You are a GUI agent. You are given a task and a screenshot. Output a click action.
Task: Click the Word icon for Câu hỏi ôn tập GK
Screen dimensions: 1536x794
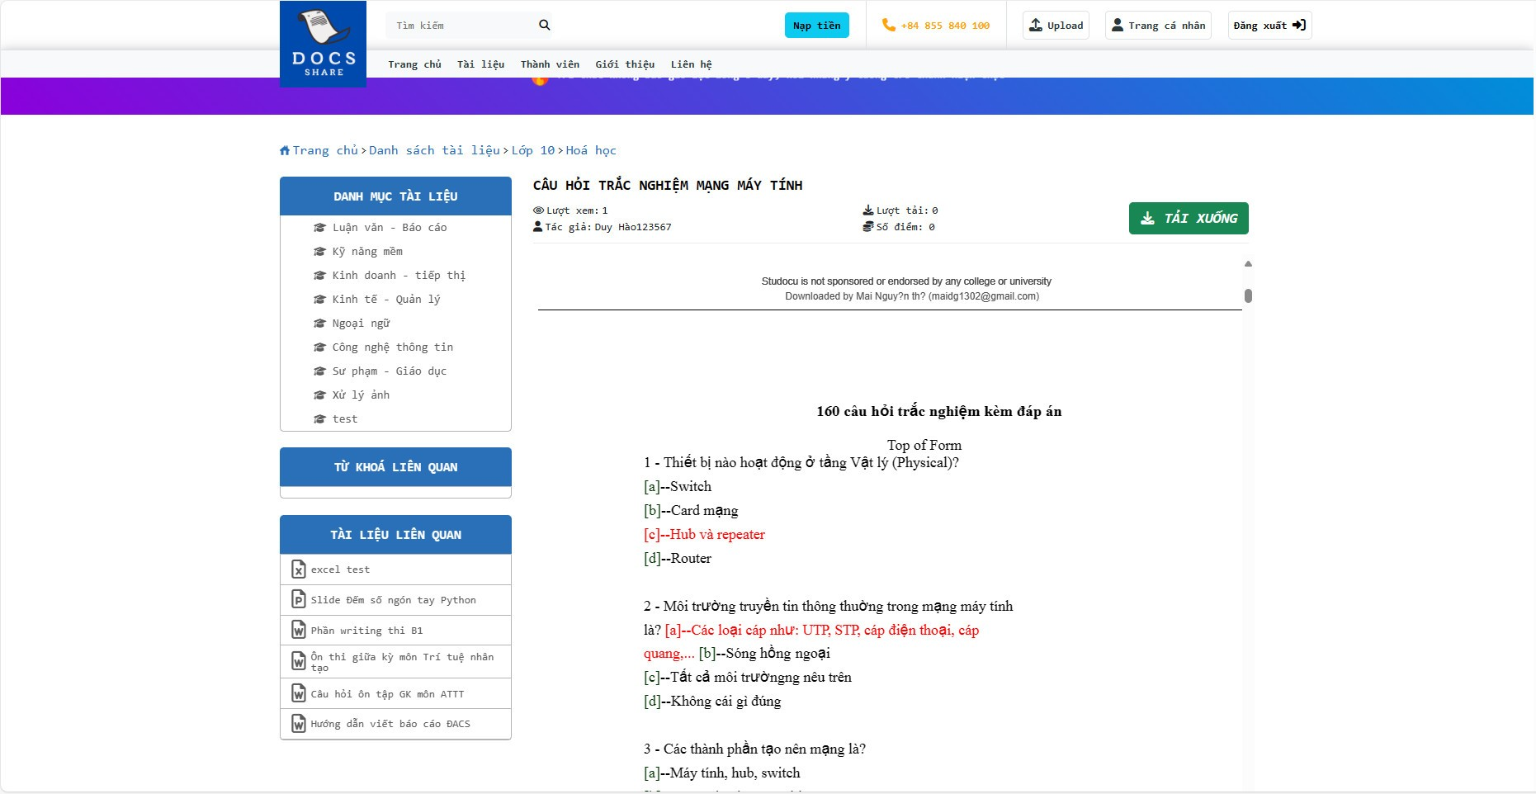tap(299, 694)
